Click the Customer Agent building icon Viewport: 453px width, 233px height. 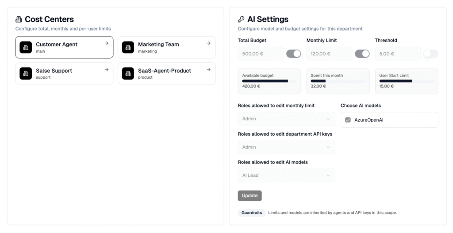click(x=26, y=47)
